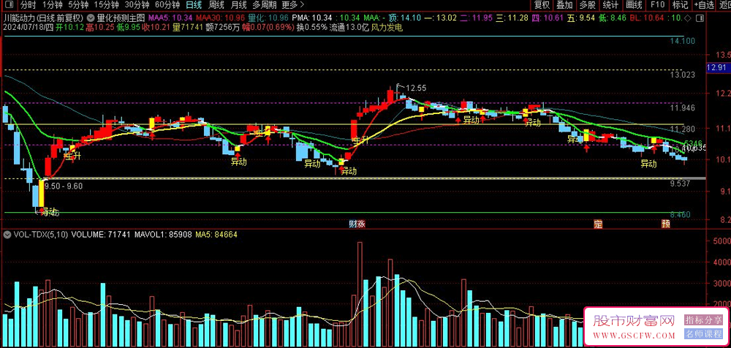Click the stock name 川能动力(日线.前复权)

(42, 18)
